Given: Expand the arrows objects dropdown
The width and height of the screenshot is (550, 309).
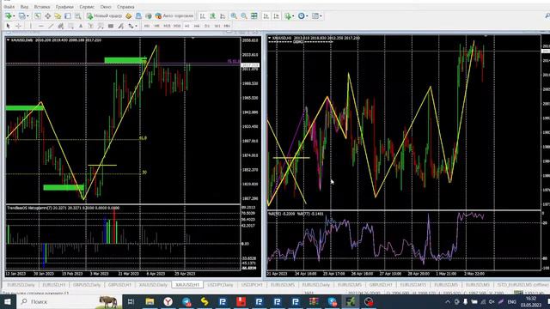Looking at the screenshot, I should 136,27.
